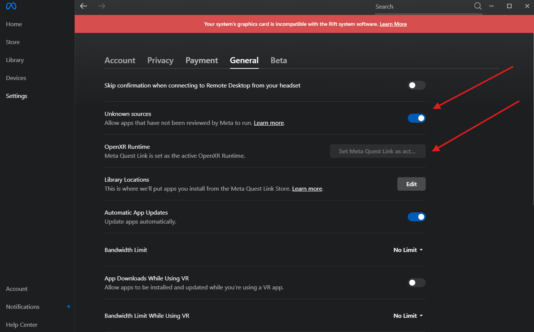This screenshot has width=534, height=332.
Task: Switch to the Account tab
Action: [120, 60]
